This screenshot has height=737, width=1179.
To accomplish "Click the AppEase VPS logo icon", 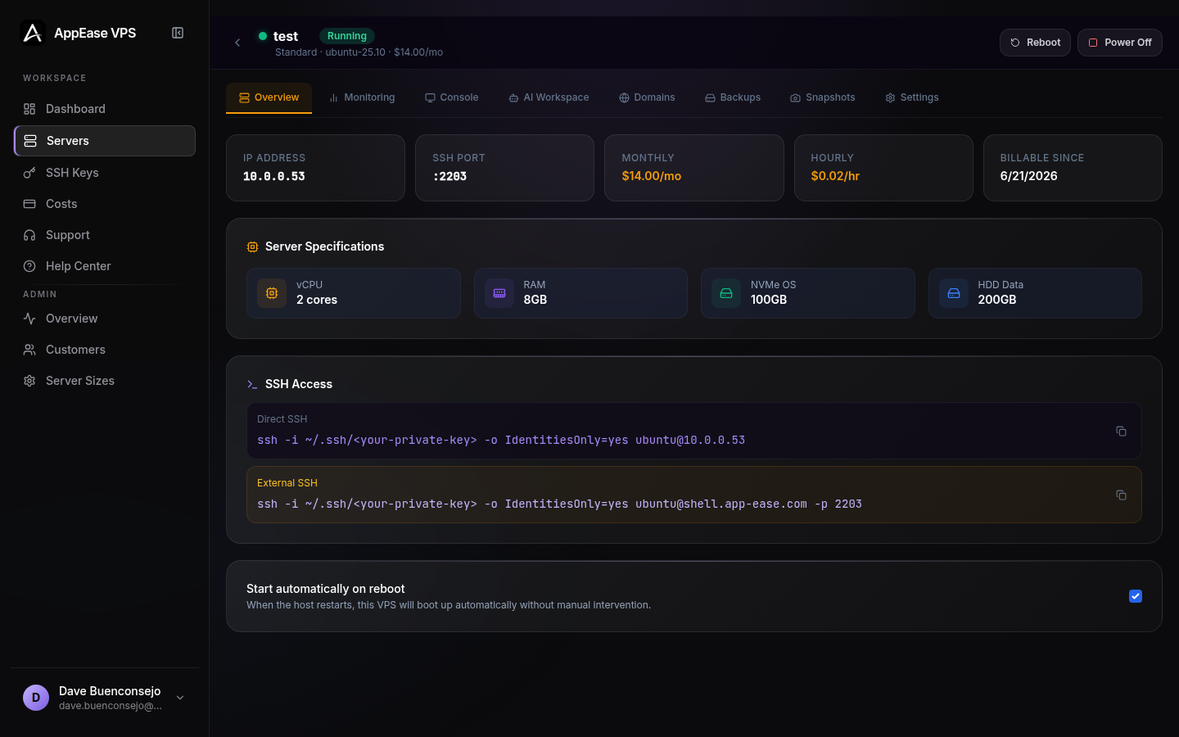I will (x=32, y=33).
